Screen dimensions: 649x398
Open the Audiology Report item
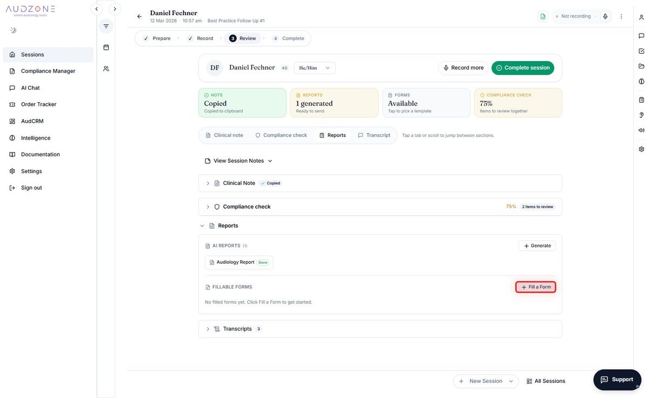(239, 262)
